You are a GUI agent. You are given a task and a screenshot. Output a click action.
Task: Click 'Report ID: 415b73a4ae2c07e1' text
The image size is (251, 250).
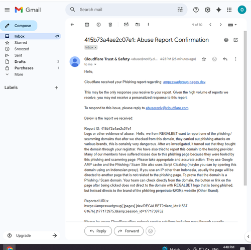coord(108,129)
